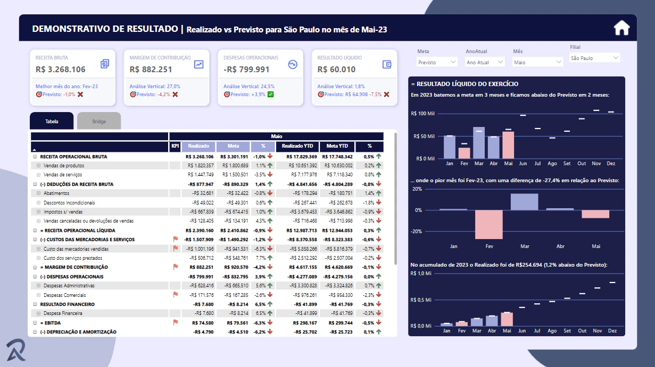Open the Mês dropdown showing Maio

tap(538, 62)
